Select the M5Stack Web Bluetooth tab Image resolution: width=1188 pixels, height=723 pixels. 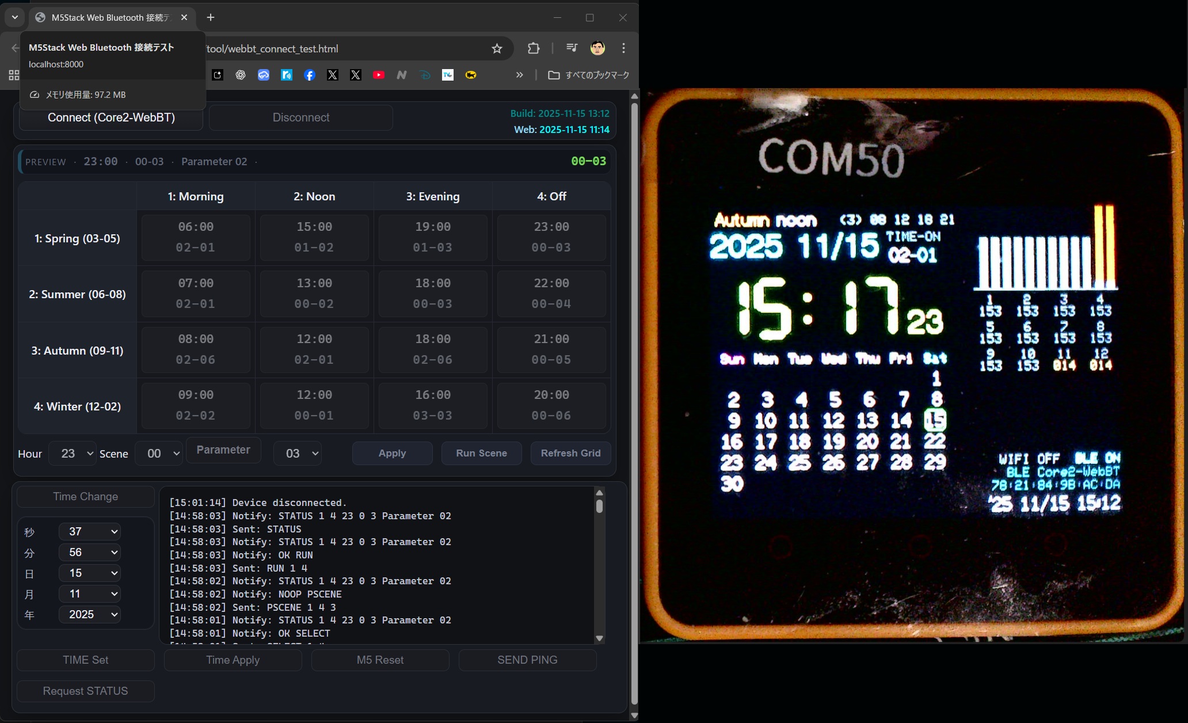tap(109, 18)
